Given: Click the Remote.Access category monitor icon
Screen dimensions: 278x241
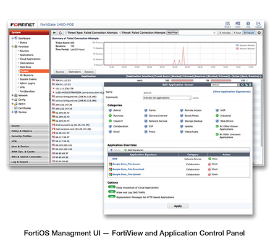Looking at the screenshot, I should (x=182, y=111).
